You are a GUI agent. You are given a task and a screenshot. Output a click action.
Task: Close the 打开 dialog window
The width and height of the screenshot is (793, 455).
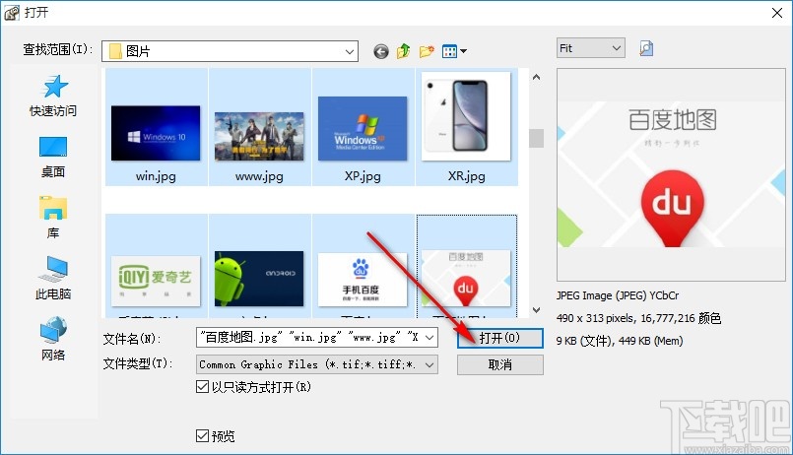click(777, 13)
